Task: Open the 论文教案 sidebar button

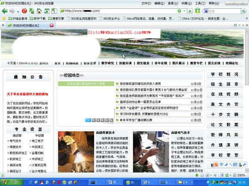Action: [225, 124]
